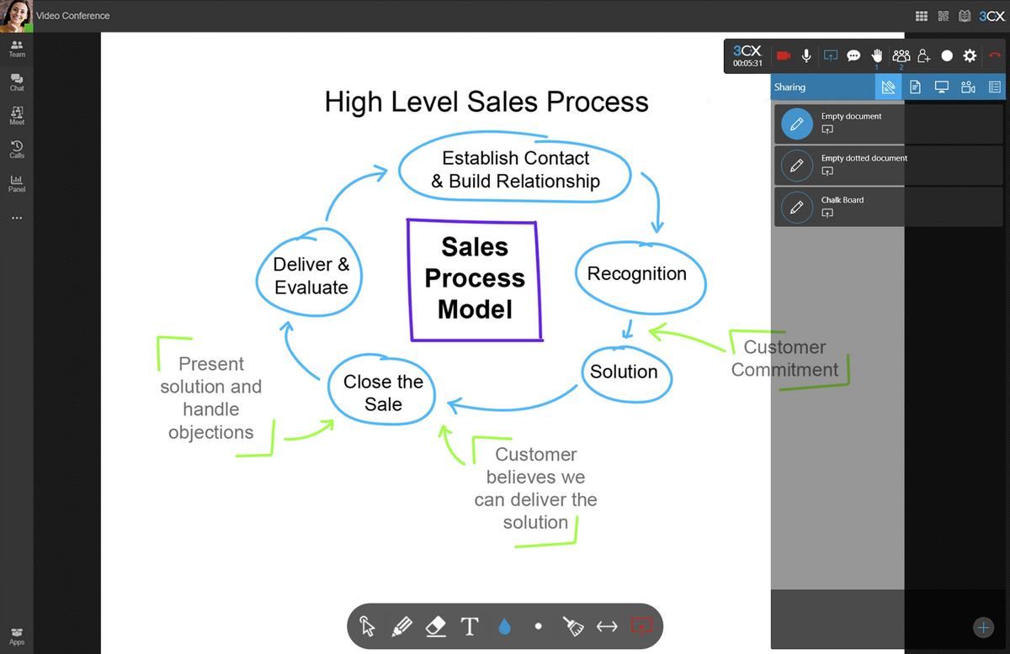Click the blue plus add button
Screen dimensions: 1010x654
tap(983, 626)
